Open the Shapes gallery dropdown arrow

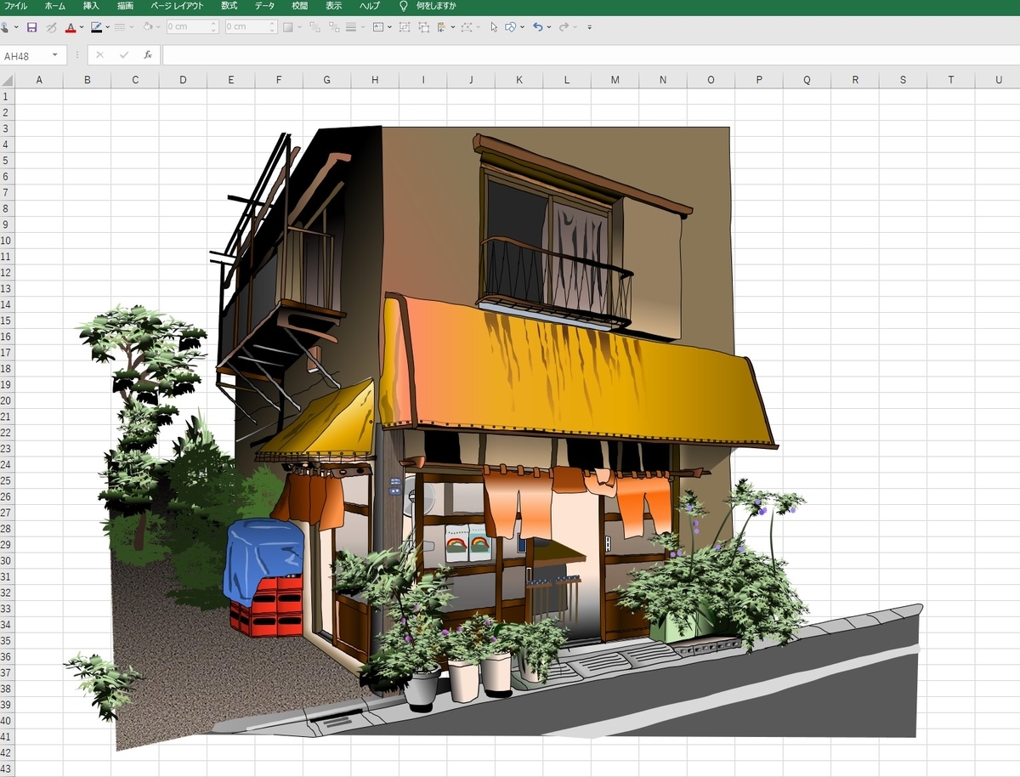click(521, 27)
